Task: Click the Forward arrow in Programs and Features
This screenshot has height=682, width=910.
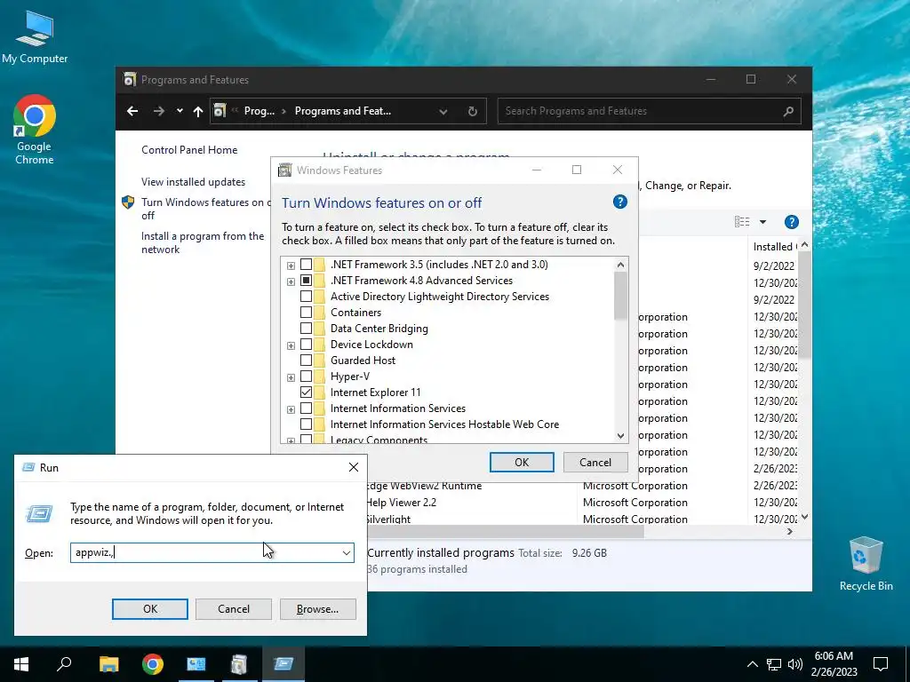Action: pyautogui.click(x=158, y=111)
